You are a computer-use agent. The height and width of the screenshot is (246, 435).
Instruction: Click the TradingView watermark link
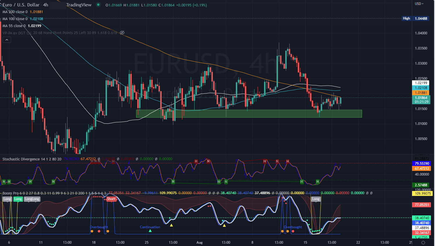click(x=79, y=5)
